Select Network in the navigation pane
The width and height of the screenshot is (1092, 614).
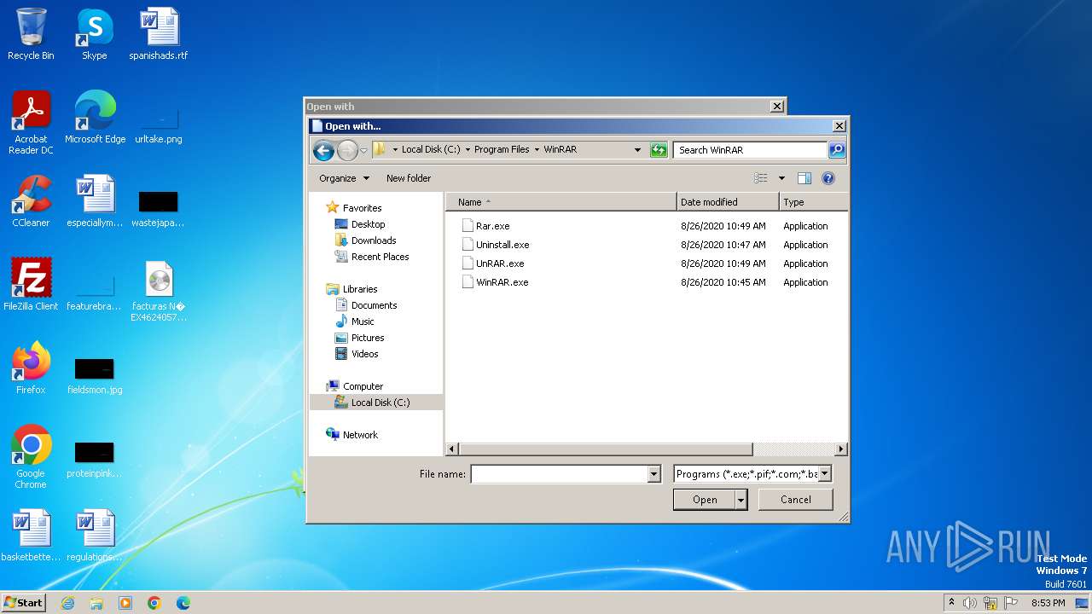pyautogui.click(x=360, y=435)
